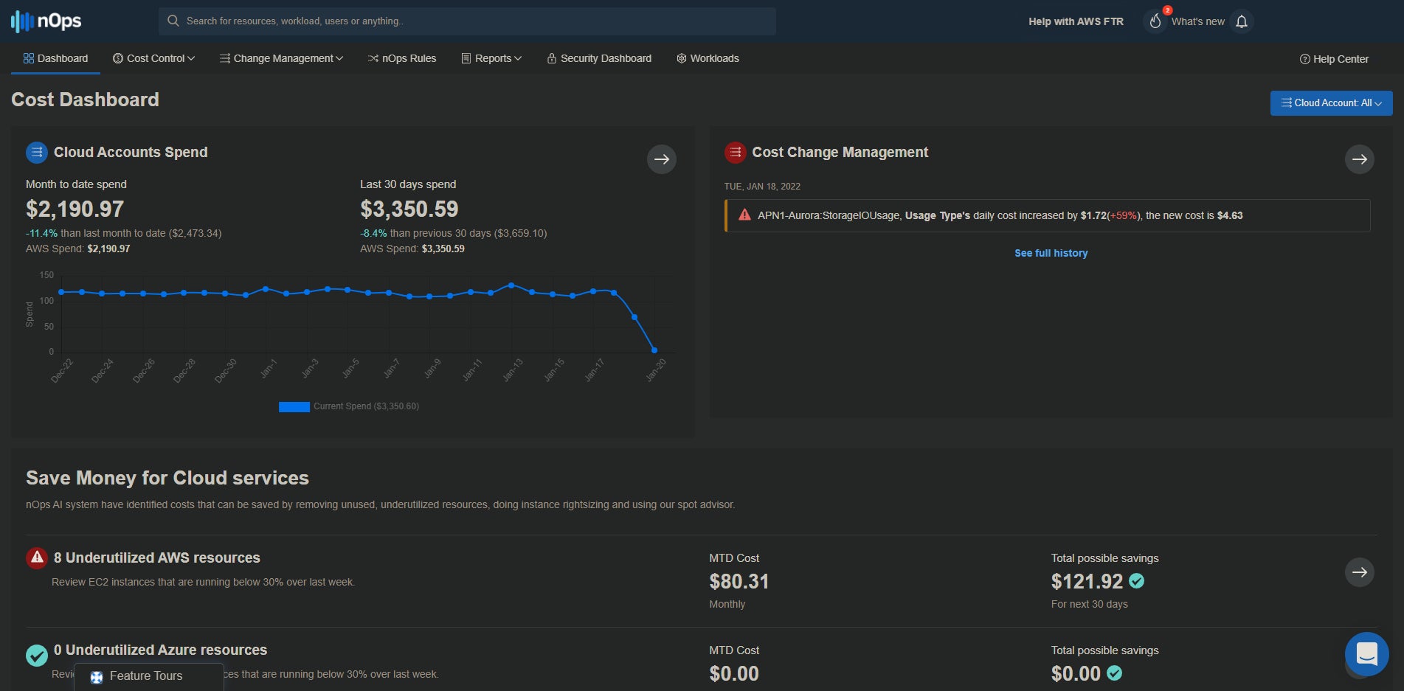Screen dimensions: 1404x691
Task: Open the Cloud Accounts Spend arrow button
Action: pyautogui.click(x=662, y=159)
